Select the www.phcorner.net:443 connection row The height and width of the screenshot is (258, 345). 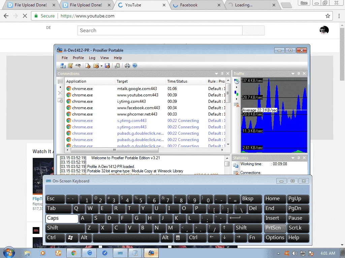coord(145,114)
